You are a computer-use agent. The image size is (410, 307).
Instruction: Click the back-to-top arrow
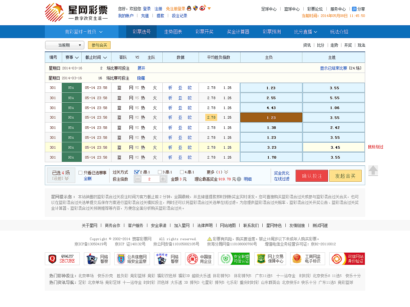373,170
